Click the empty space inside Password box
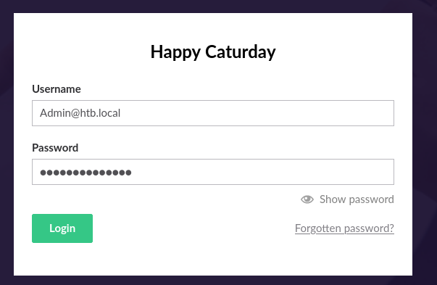 pyautogui.click(x=262, y=172)
